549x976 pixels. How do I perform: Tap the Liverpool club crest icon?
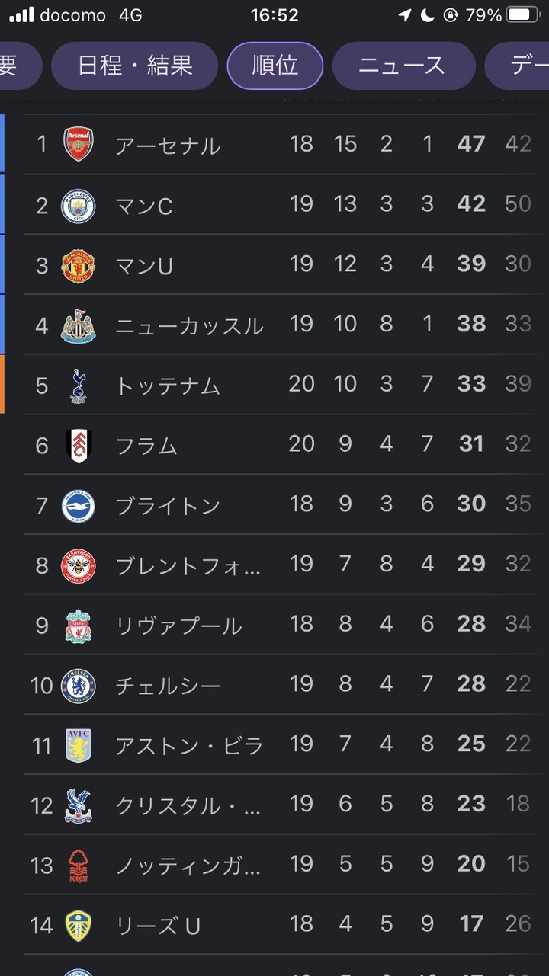(x=79, y=626)
